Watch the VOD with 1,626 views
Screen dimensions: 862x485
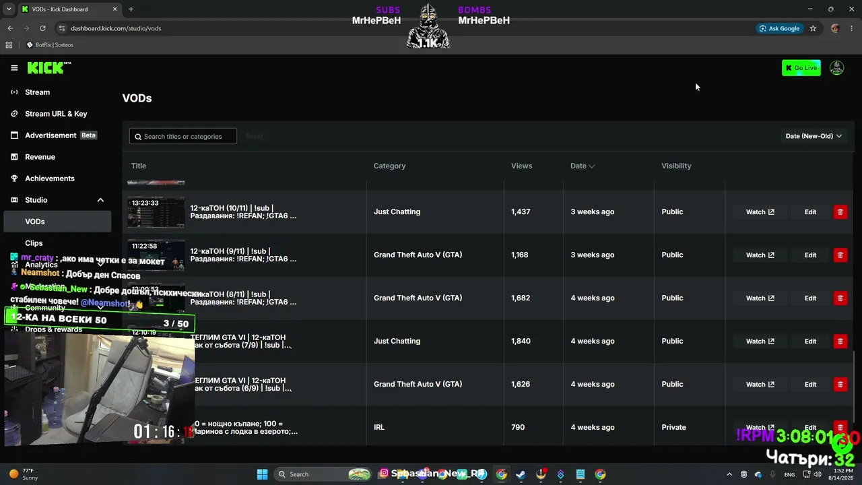click(760, 385)
